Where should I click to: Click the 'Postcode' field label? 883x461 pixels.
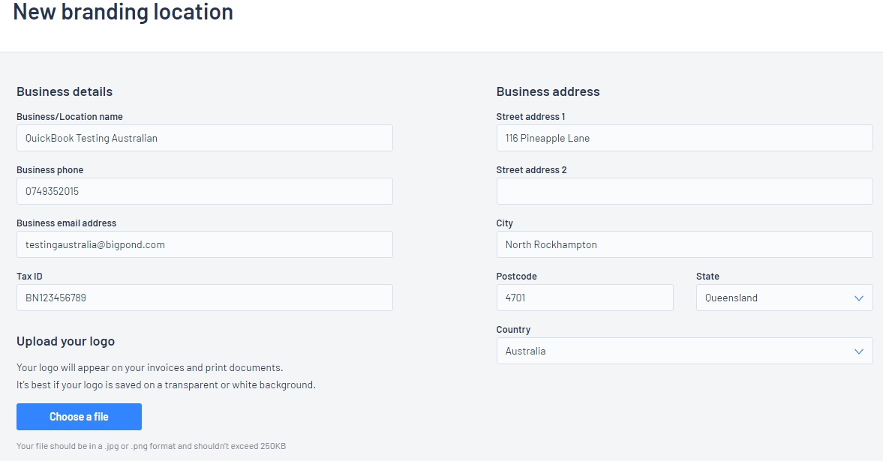(x=516, y=277)
